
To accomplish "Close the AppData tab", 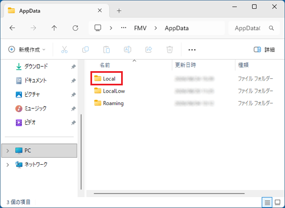I will coord(100,10).
